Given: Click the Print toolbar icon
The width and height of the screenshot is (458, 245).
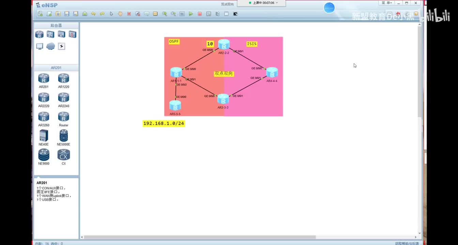Looking at the screenshot, I should pyautogui.click(x=85, y=14).
